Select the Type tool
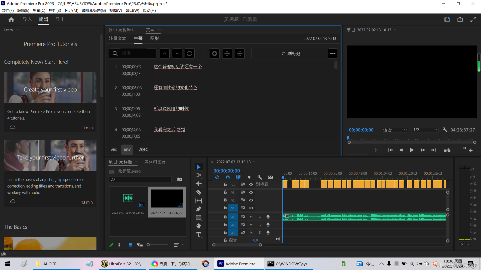This screenshot has height=270, width=481. click(x=199, y=234)
